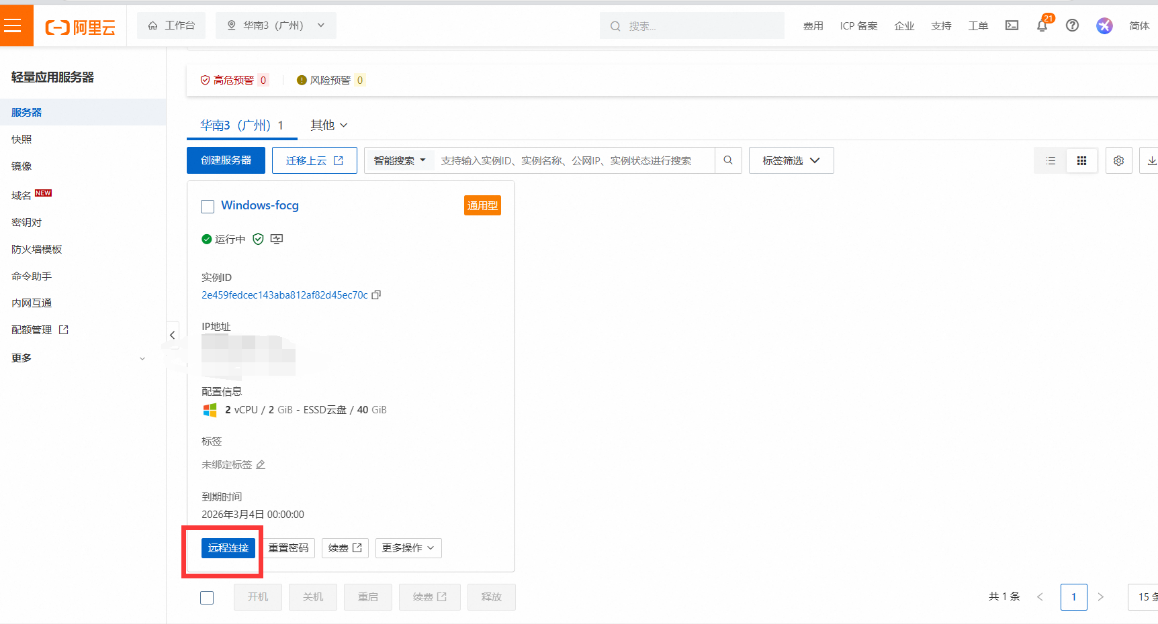Viewport: 1158px width, 624px height.
Task: Open the 华南3（广州）region dropdown
Action: pyautogui.click(x=276, y=25)
